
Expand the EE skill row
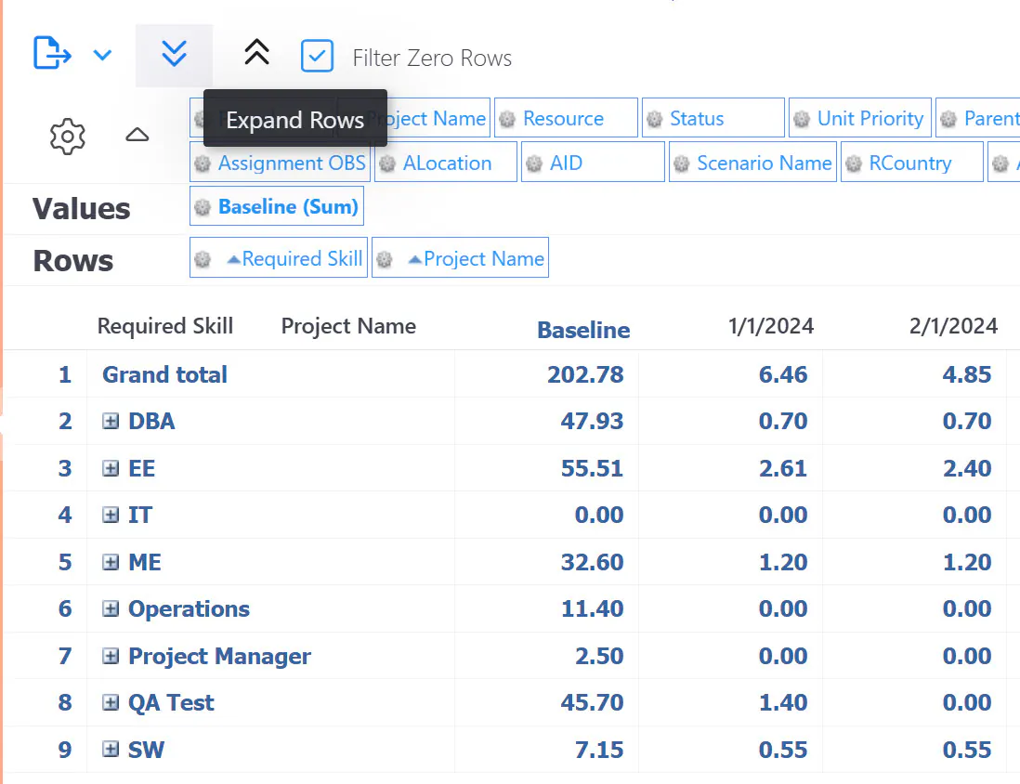tap(111, 468)
